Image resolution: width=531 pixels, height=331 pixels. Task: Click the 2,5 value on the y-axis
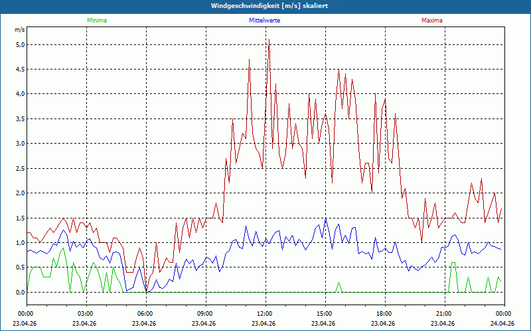(20, 169)
